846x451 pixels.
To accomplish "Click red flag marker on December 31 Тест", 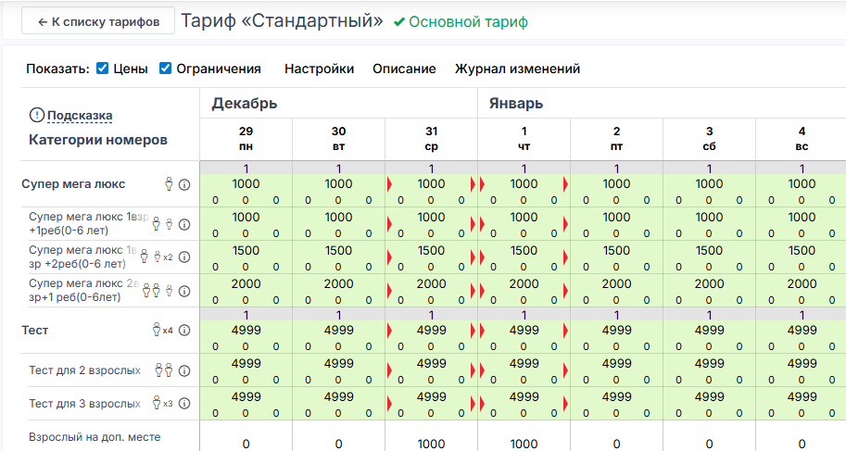I will click(390, 331).
